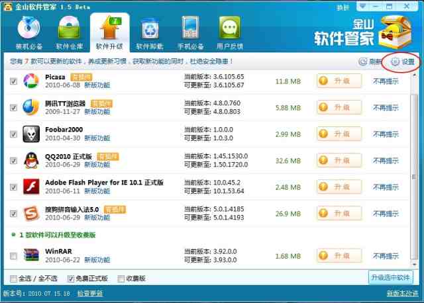Open 设置 gear settings
424x303 pixels.
click(x=403, y=62)
